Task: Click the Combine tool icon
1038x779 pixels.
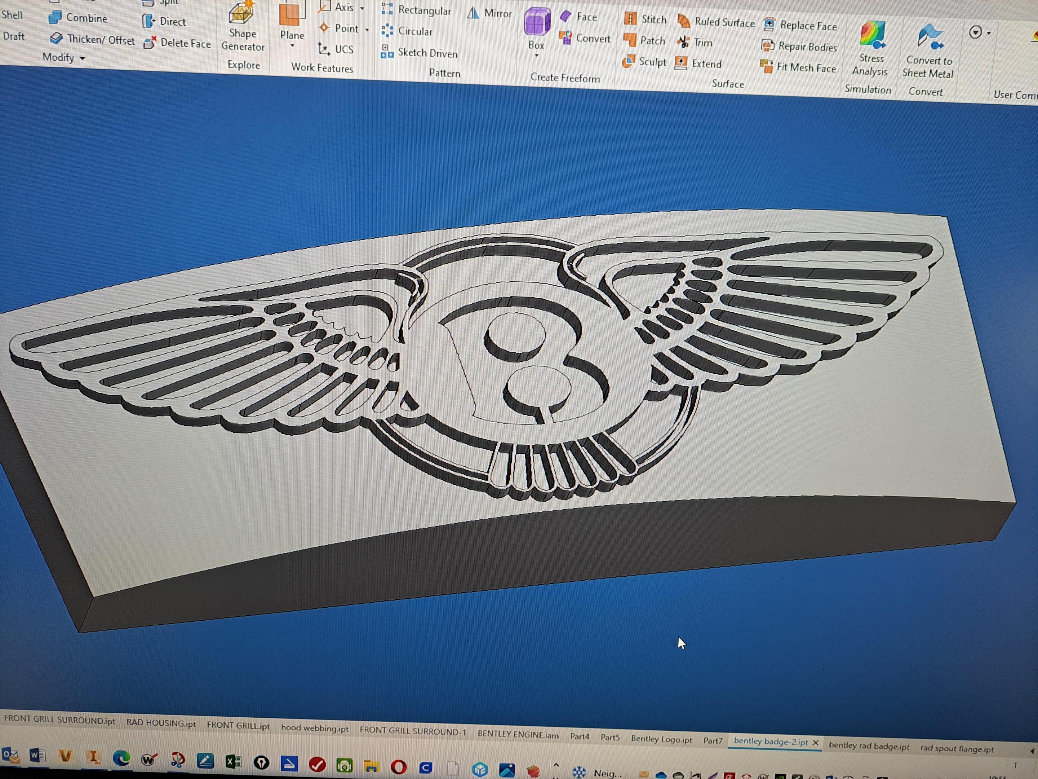Action: (56, 17)
